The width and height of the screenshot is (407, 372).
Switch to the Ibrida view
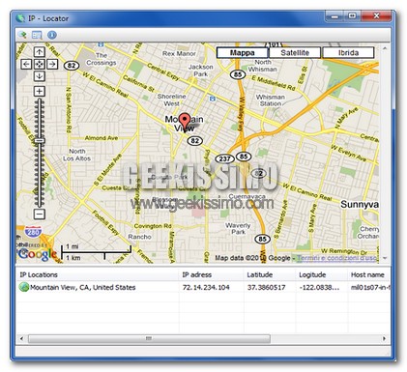point(348,53)
